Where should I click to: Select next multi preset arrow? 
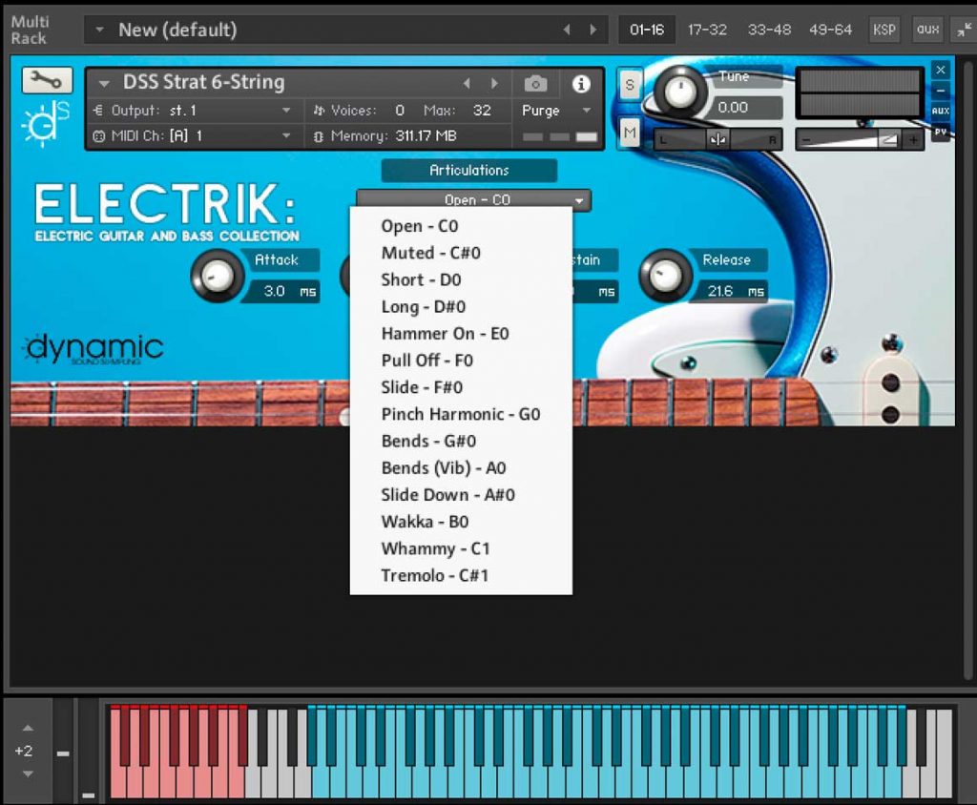click(593, 30)
